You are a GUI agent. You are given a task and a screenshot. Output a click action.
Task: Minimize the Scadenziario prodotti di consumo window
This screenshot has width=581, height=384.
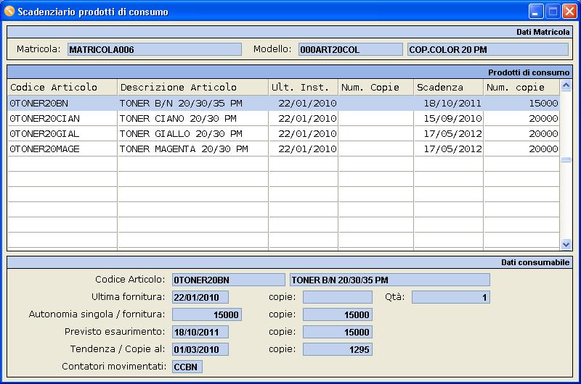[535, 12]
